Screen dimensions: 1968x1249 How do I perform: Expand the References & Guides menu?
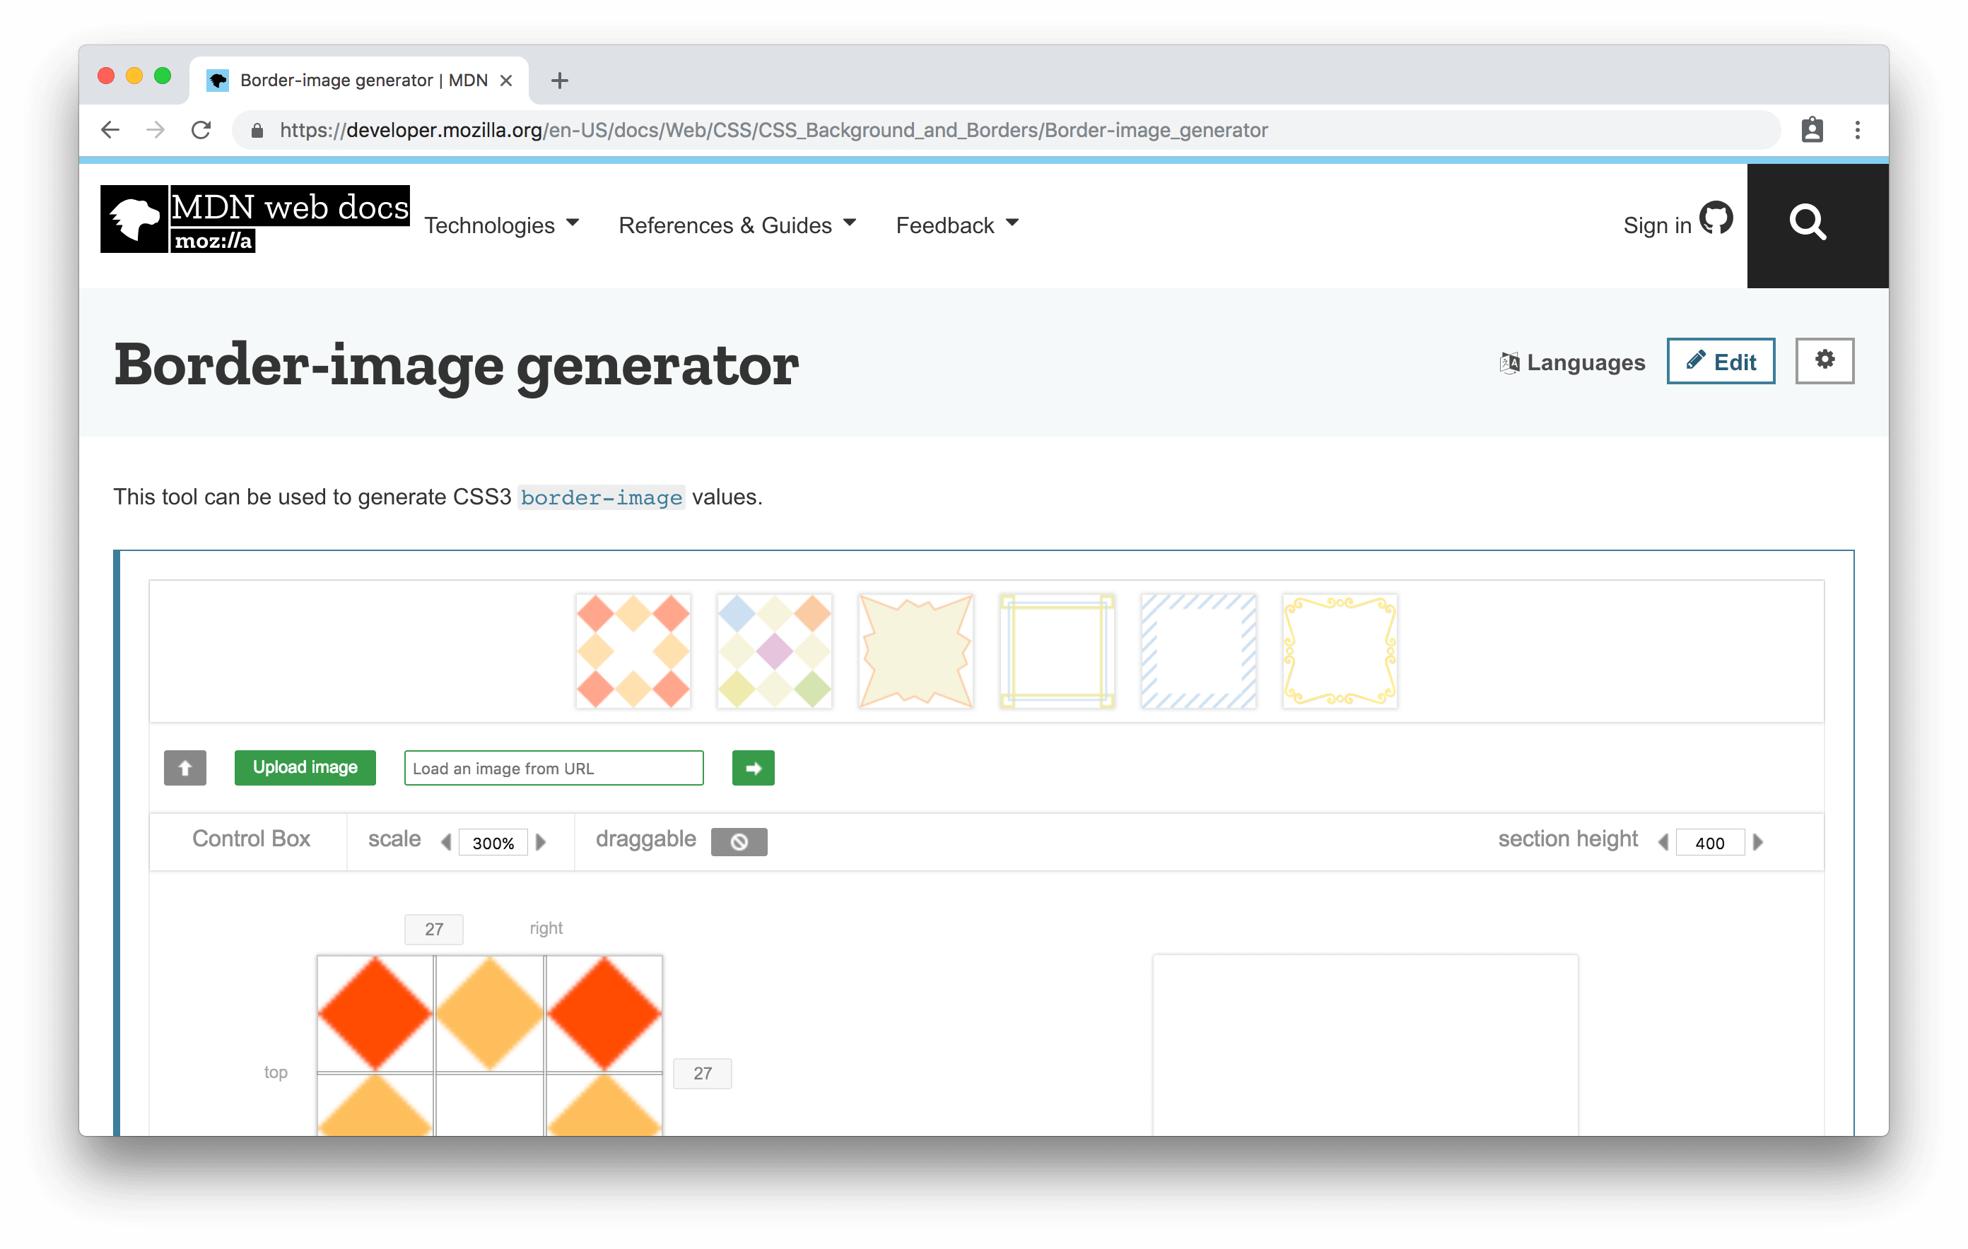[737, 225]
